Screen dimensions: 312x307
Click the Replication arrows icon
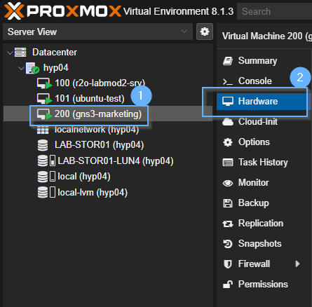(228, 224)
